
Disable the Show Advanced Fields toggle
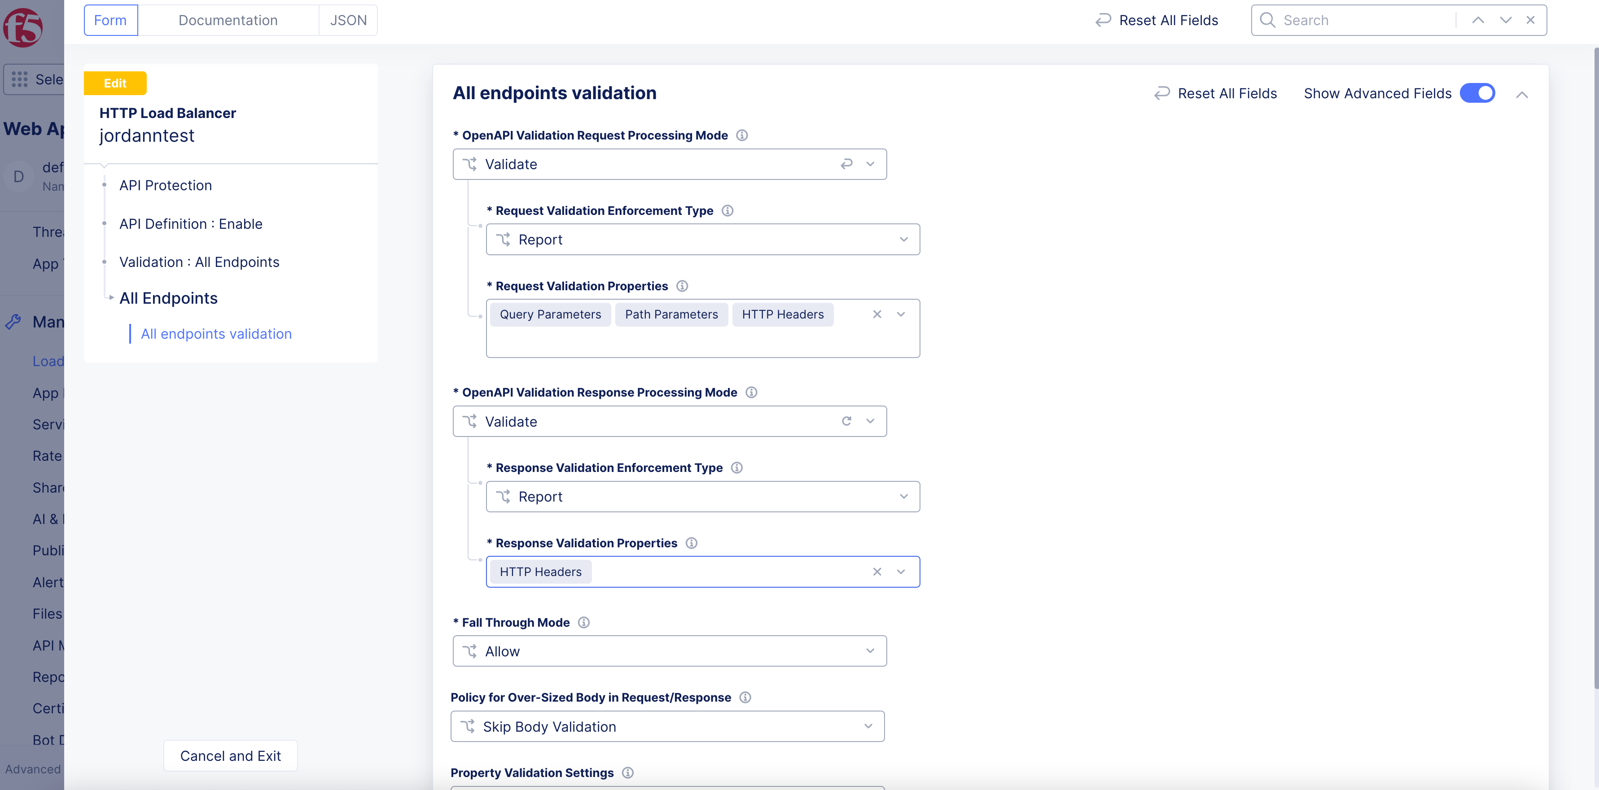tap(1477, 93)
